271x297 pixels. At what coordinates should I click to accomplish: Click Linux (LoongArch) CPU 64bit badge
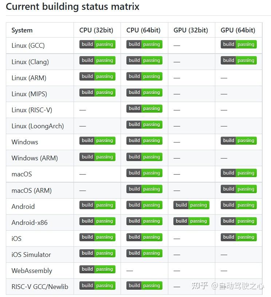point(144,125)
